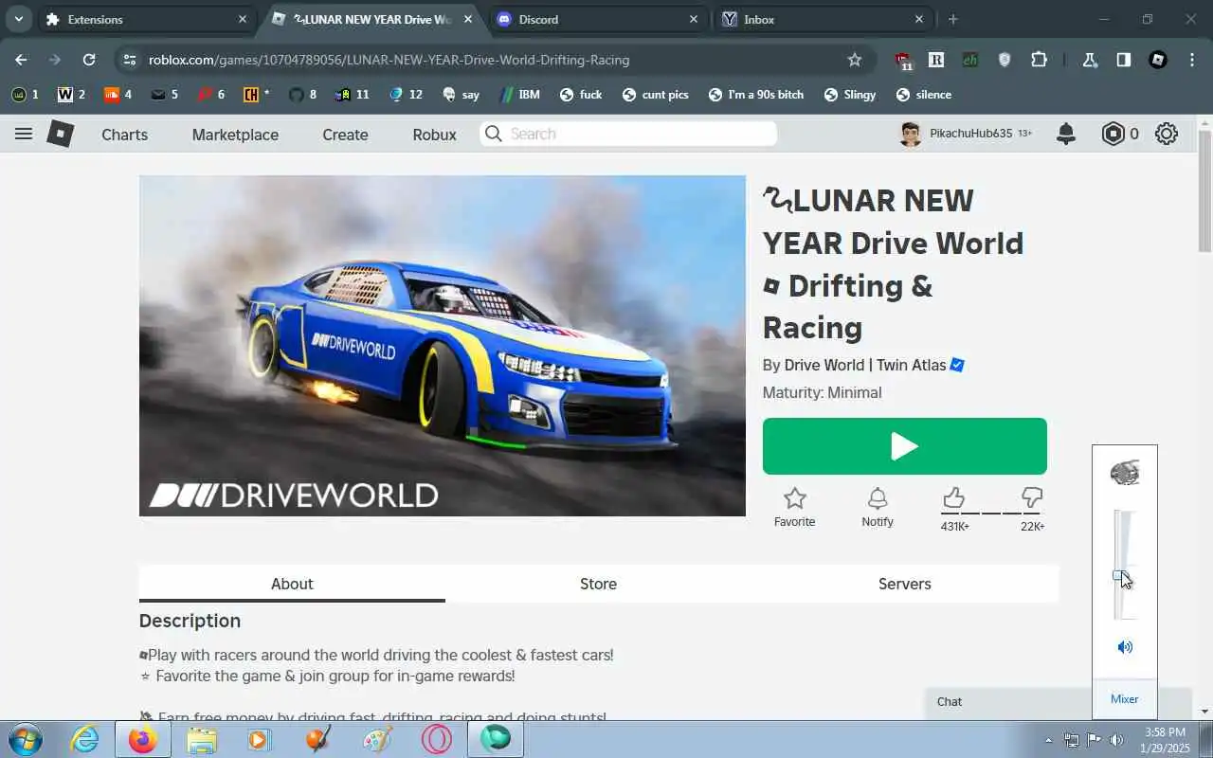This screenshot has height=758, width=1213.
Task: Toggle Notify bell for this game
Action: coord(878,498)
